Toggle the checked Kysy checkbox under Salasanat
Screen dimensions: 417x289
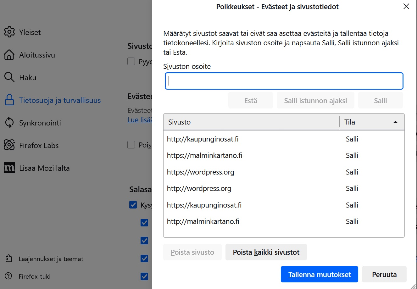coord(133,205)
